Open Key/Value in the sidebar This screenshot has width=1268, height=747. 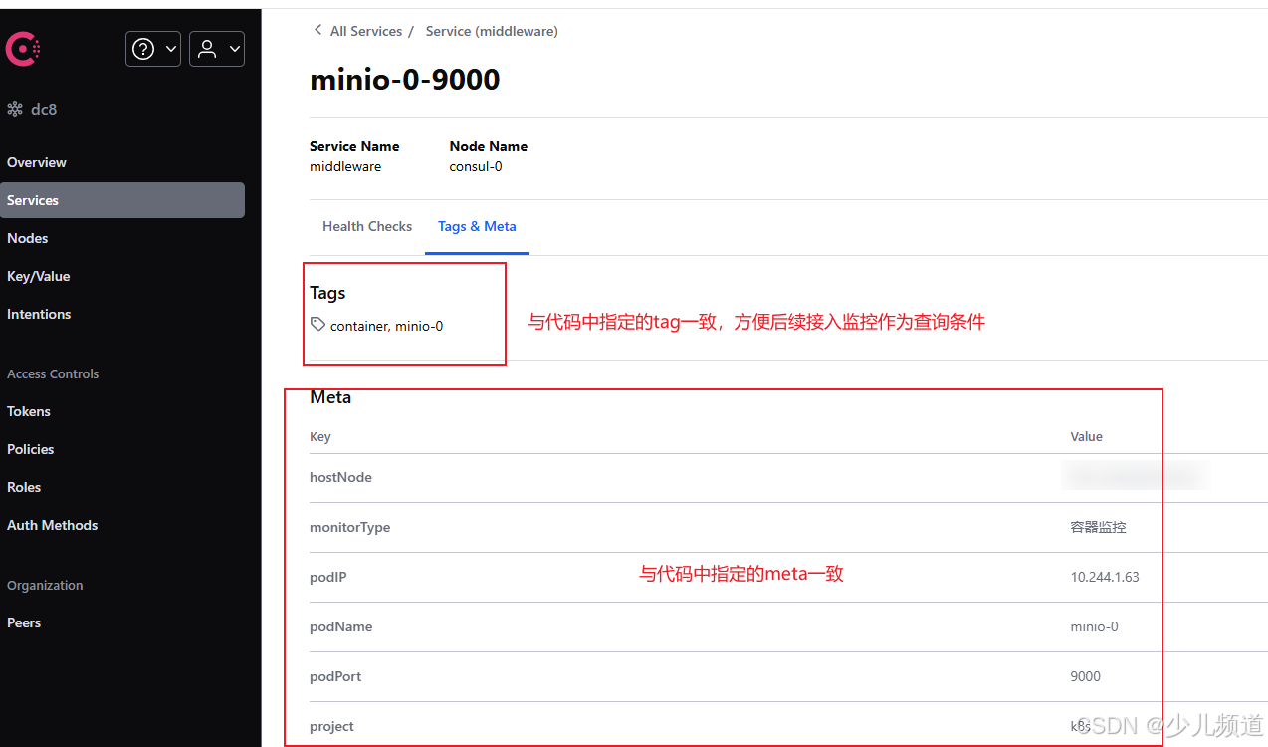tap(39, 276)
